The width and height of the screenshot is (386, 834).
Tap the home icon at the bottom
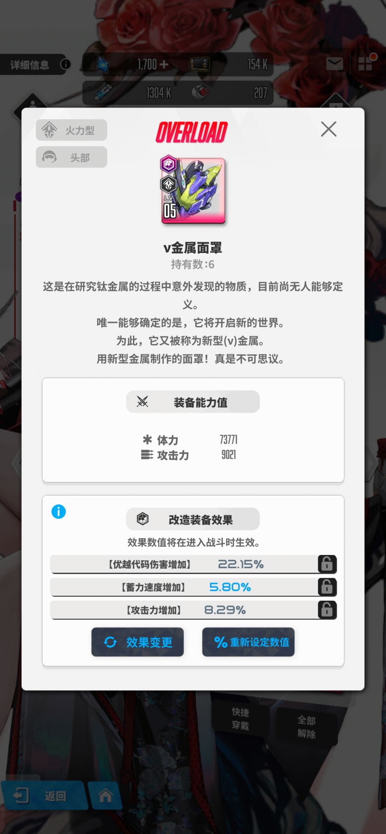(105, 795)
